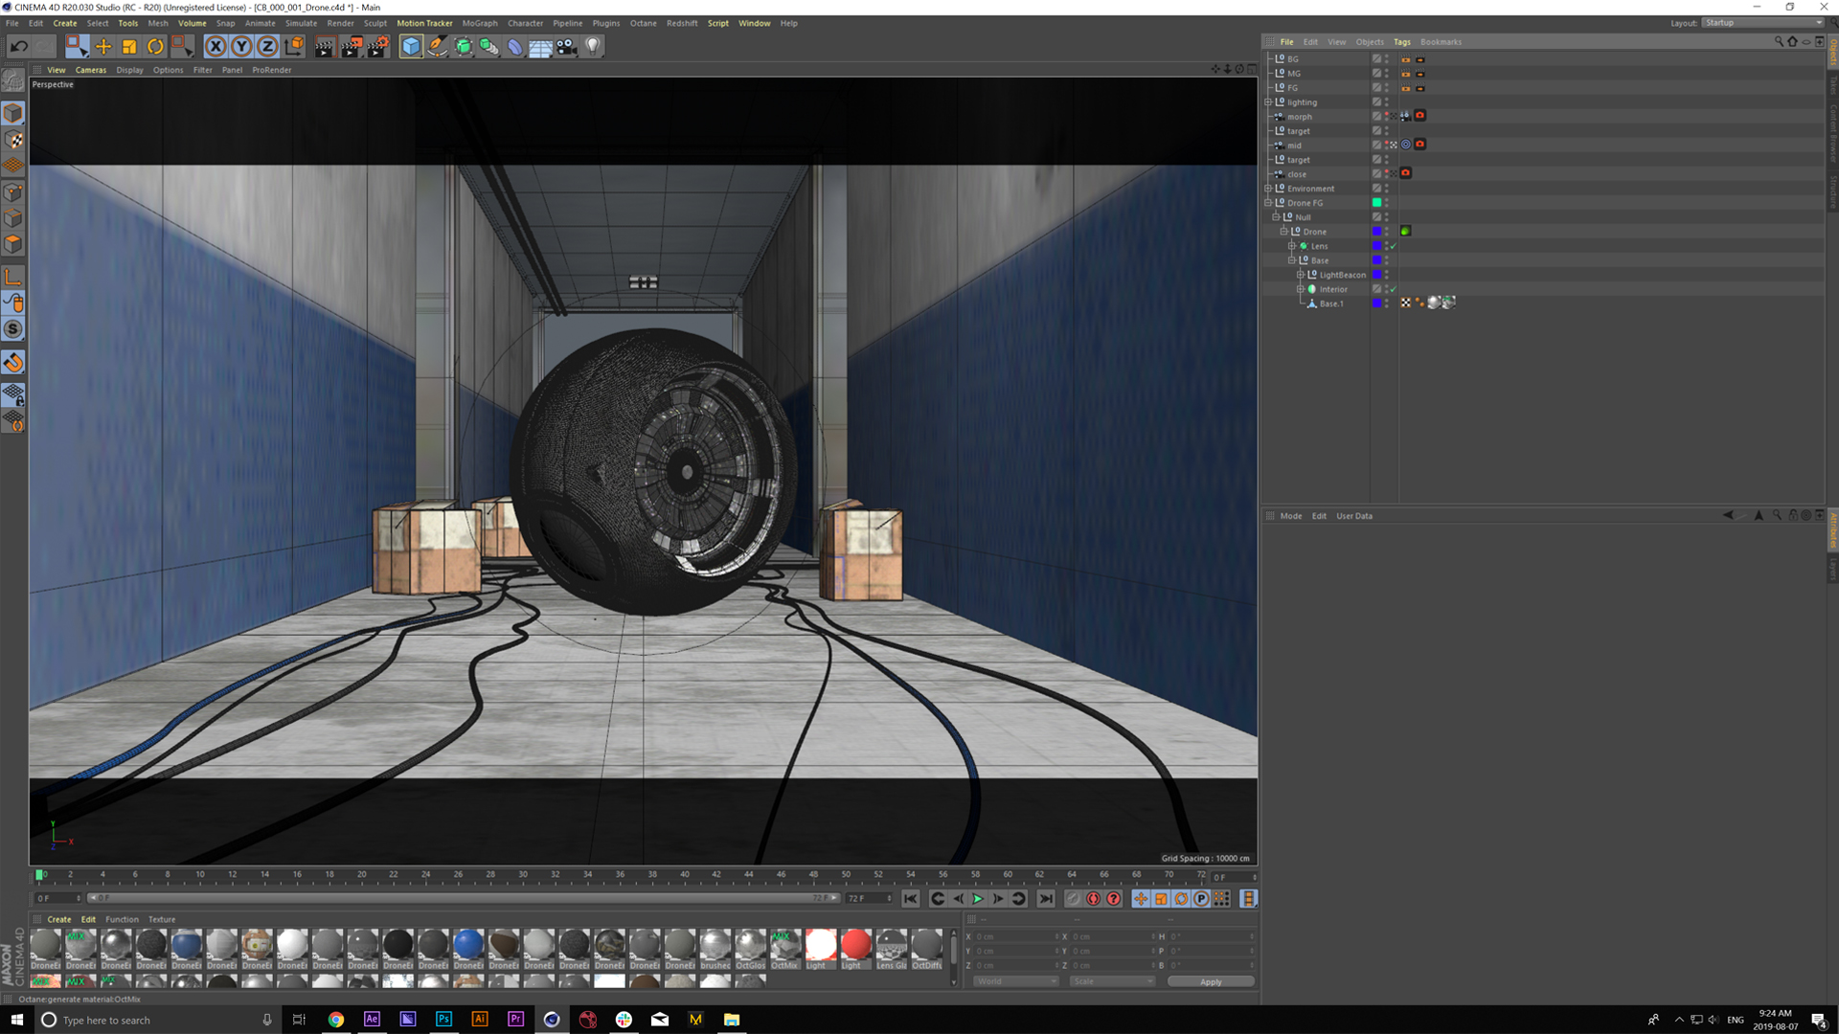1839x1034 pixels.
Task: Click Play Forwards button in timeline
Action: click(978, 899)
